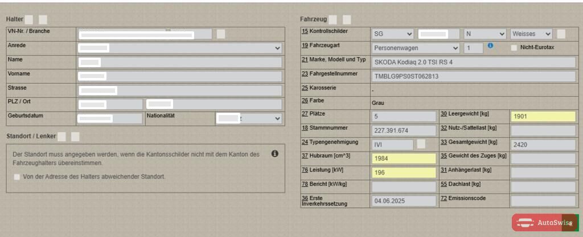
Task: Click the square button in VN-Nr. / Branche row
Action: 221,34
